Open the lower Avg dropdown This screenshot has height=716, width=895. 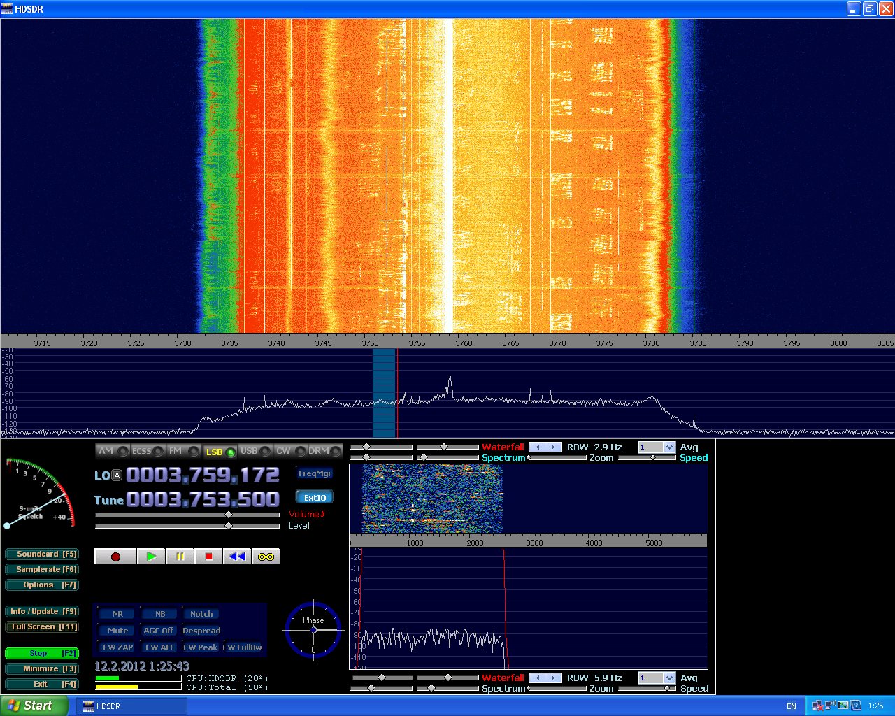669,678
